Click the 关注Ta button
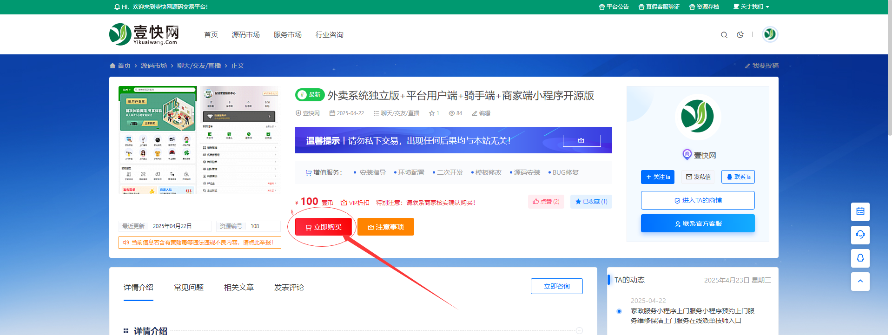 (658, 177)
